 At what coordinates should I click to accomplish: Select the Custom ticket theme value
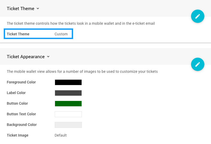pyautogui.click(x=61, y=34)
